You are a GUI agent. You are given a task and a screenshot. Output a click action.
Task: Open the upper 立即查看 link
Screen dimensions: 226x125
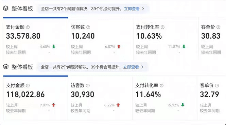(x=132, y=9)
